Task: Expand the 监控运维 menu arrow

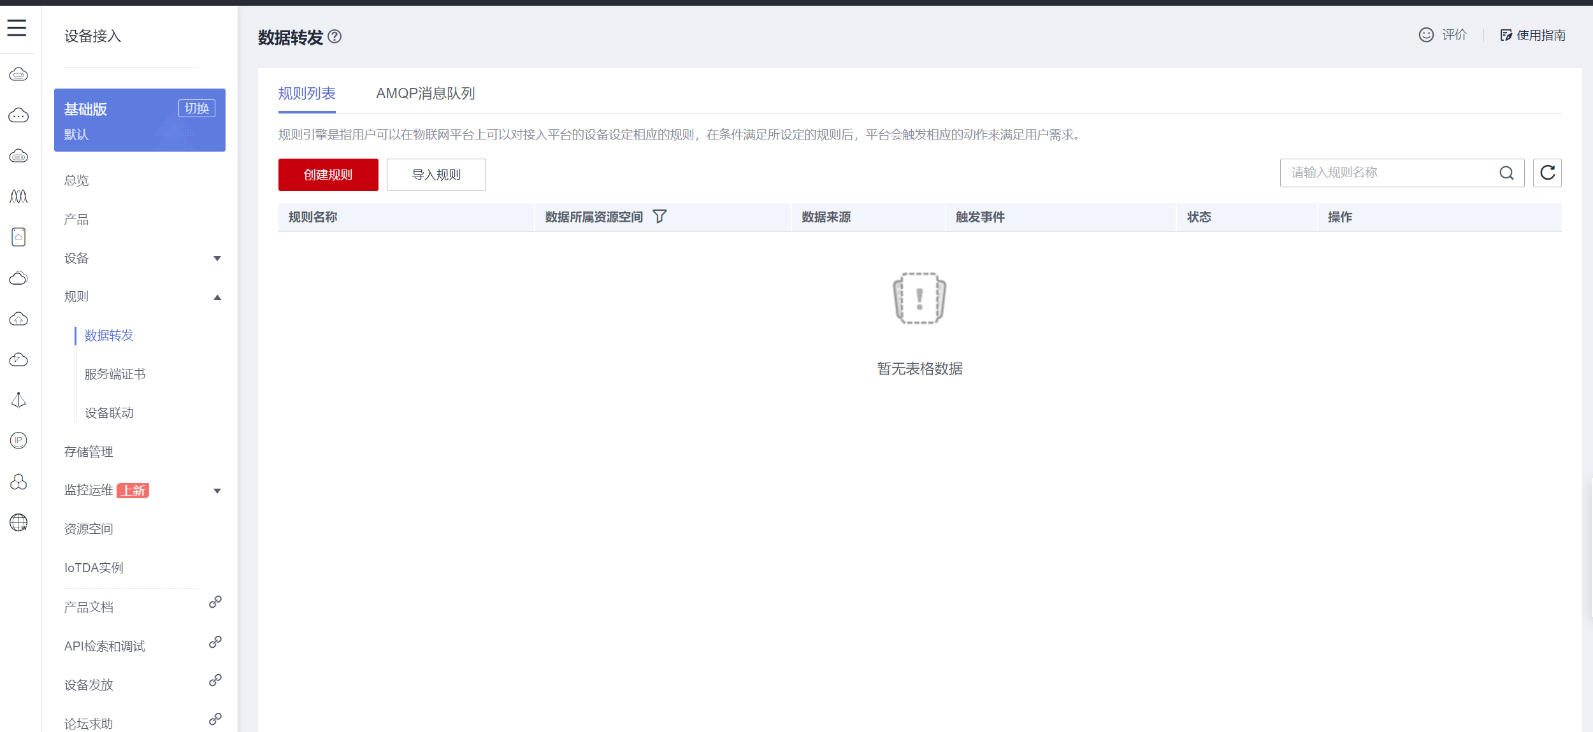Action: [217, 491]
